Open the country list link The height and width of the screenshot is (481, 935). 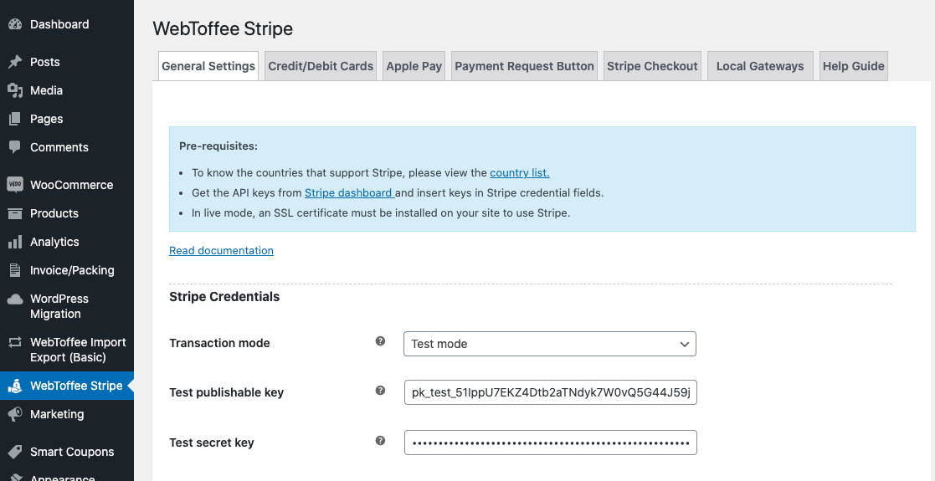[519, 173]
